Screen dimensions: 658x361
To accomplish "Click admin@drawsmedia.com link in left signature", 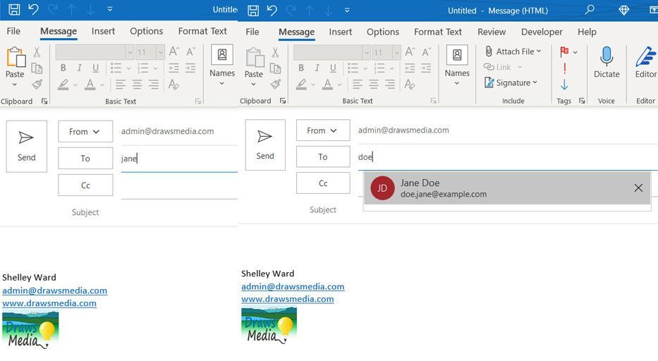I will point(54,290).
